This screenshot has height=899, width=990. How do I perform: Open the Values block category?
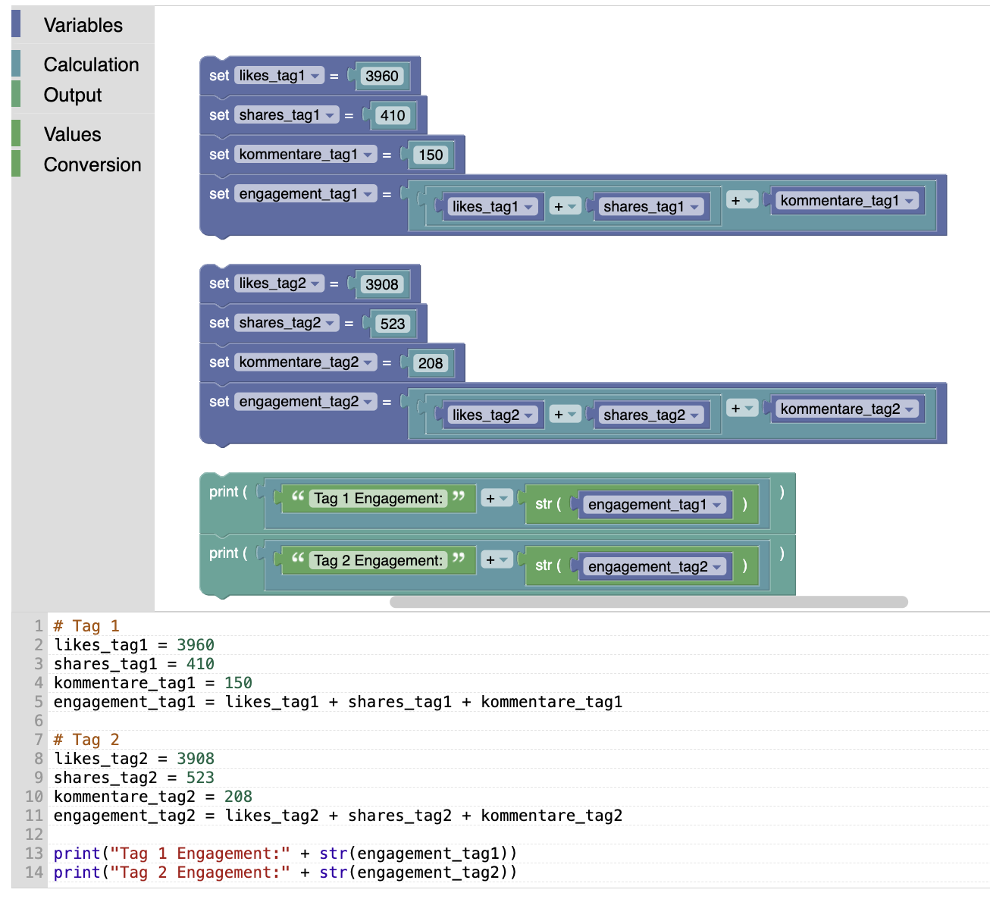pyautogui.click(x=72, y=134)
